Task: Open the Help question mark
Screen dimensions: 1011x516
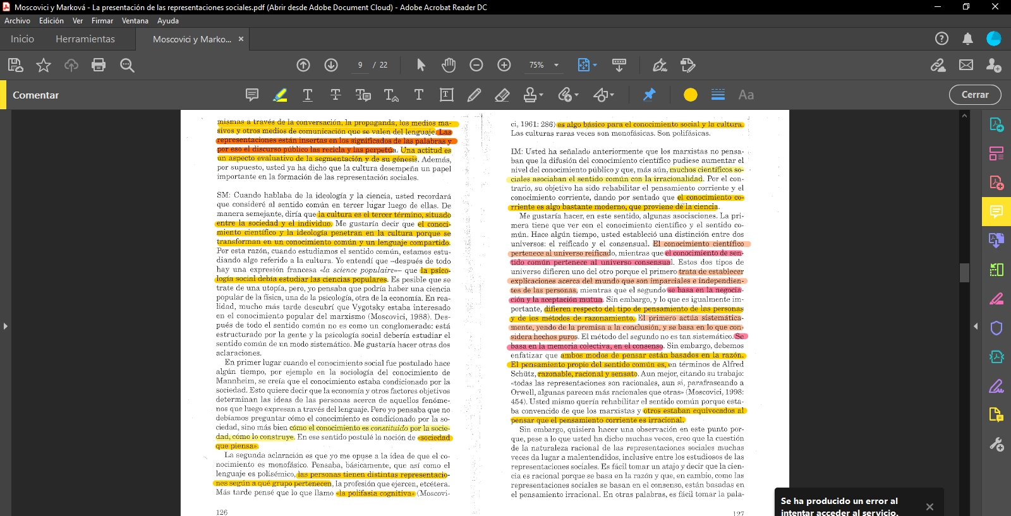Action: [941, 39]
